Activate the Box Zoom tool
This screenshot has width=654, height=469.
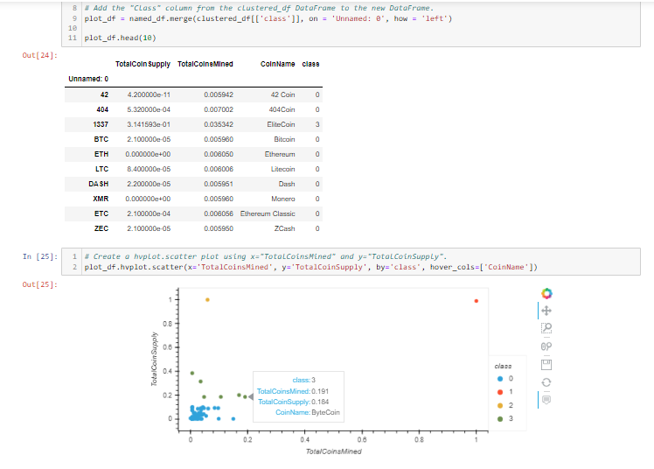(x=546, y=328)
